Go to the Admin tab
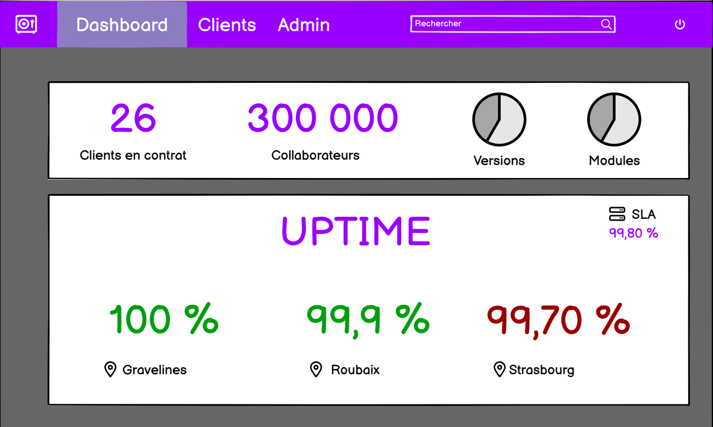This screenshot has width=713, height=427. [x=304, y=25]
